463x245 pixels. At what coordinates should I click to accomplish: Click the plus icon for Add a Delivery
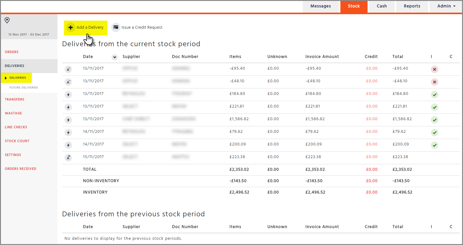coord(70,27)
